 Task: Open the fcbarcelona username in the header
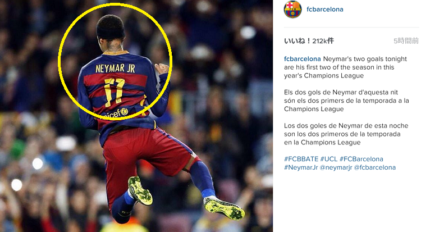click(325, 10)
